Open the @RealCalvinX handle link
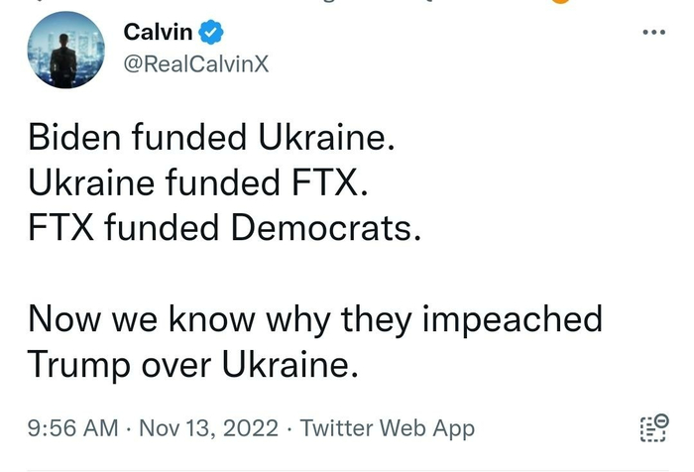The height and width of the screenshot is (472, 694). (194, 64)
